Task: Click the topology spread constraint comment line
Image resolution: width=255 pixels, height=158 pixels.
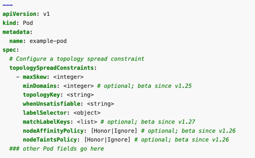Action: (x=77, y=59)
